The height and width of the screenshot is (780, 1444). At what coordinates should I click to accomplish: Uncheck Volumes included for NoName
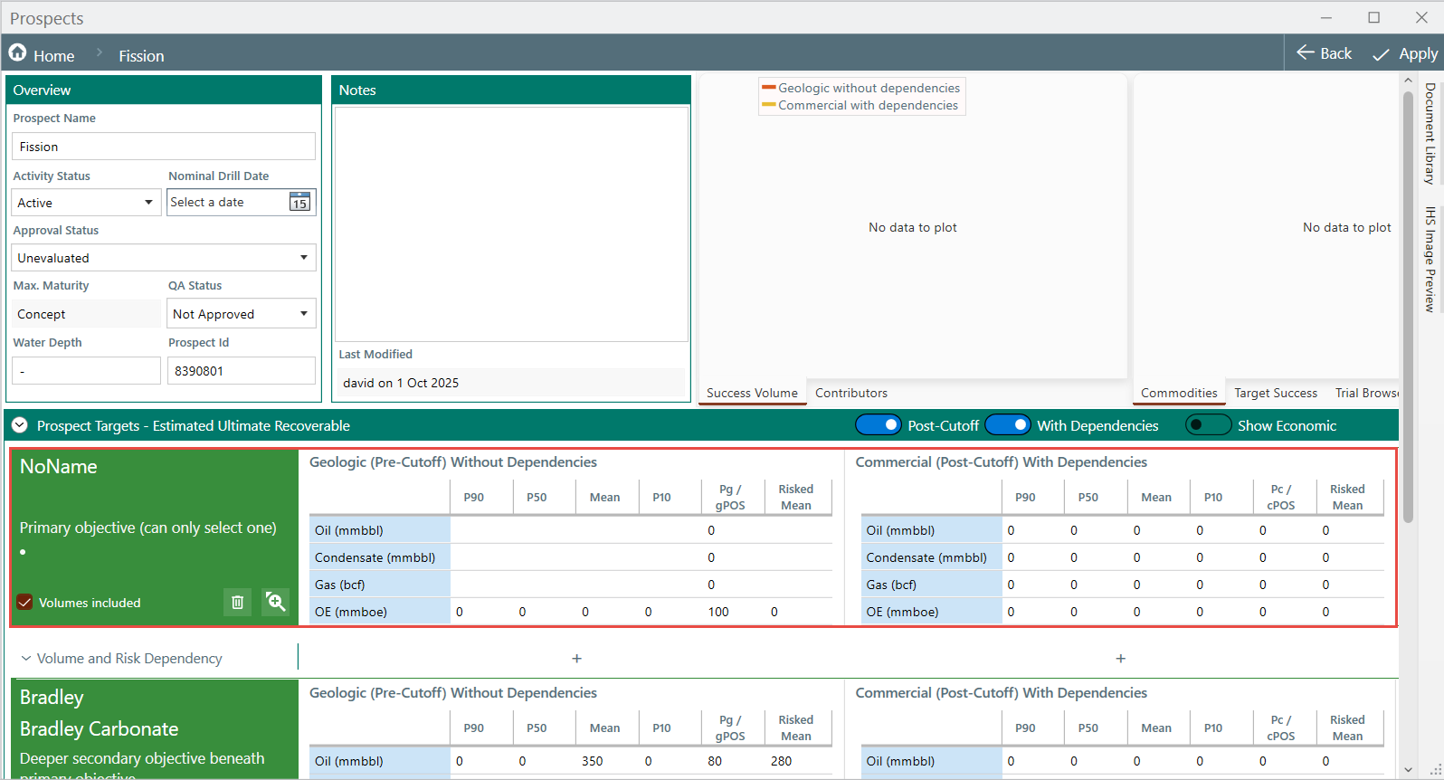coord(24,603)
